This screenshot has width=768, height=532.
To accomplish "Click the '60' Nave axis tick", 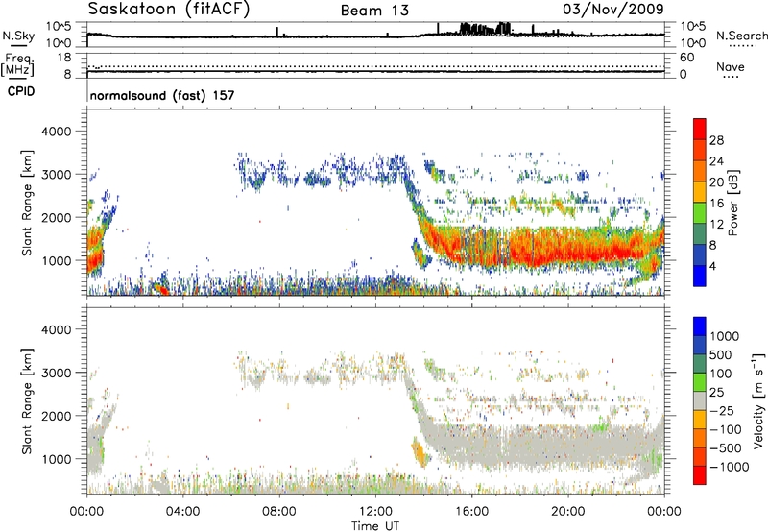I will click(686, 58).
